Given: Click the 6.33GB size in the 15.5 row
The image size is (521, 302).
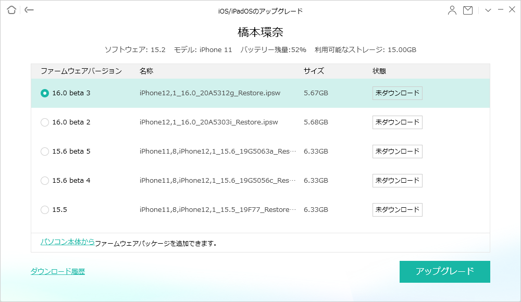Looking at the screenshot, I should pos(316,210).
